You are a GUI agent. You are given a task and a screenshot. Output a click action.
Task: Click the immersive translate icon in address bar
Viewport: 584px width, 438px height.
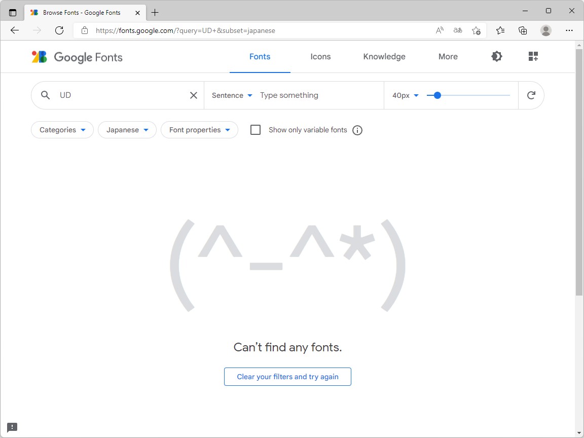coord(457,30)
